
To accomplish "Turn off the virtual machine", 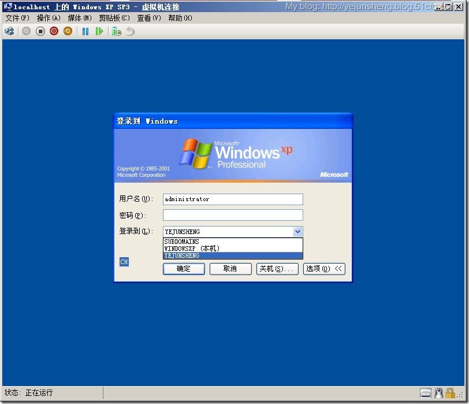I will [x=40, y=31].
